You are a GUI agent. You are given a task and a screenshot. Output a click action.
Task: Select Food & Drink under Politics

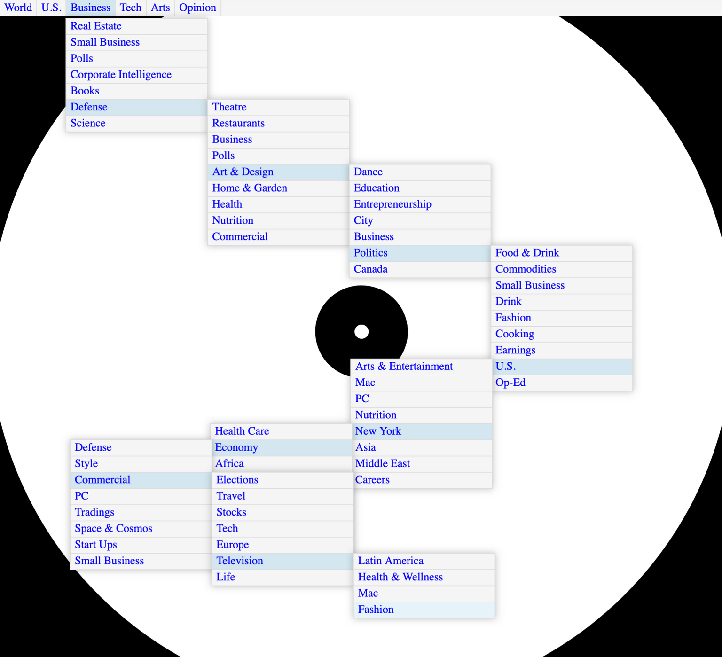[527, 253]
